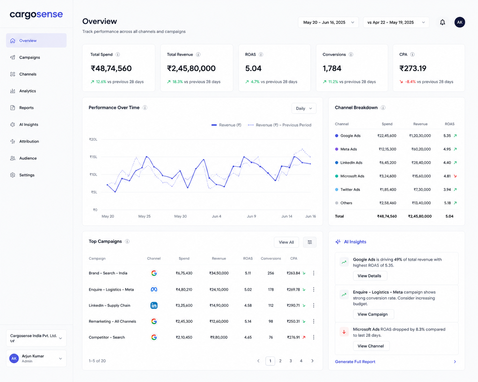478x382 pixels.
Task: Click the AK profile avatar in the header
Action: [460, 22]
